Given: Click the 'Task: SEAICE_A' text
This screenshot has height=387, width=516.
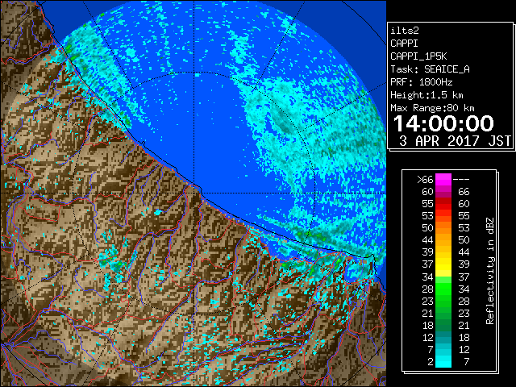Looking at the screenshot, I should (430, 69).
